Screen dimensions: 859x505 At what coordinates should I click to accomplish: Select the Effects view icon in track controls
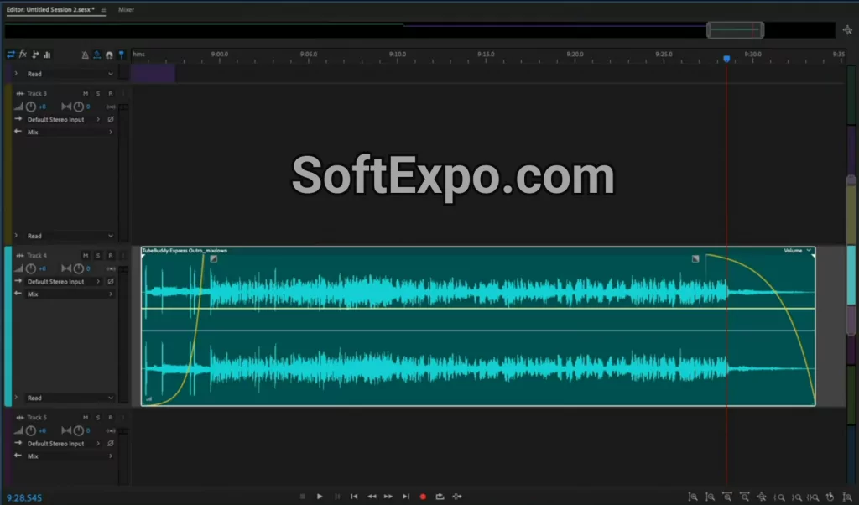click(x=23, y=55)
